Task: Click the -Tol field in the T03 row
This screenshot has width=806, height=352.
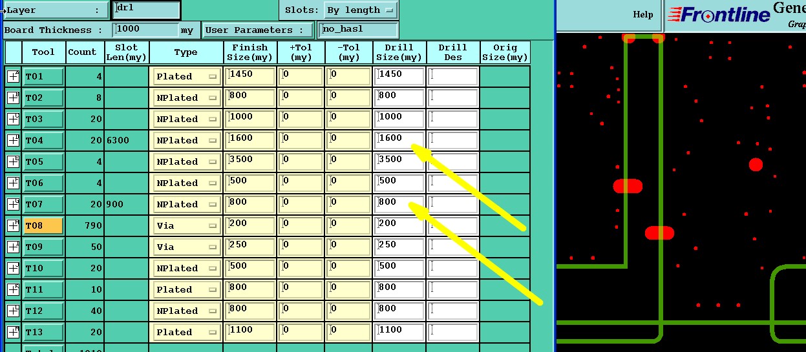Action: [x=349, y=119]
